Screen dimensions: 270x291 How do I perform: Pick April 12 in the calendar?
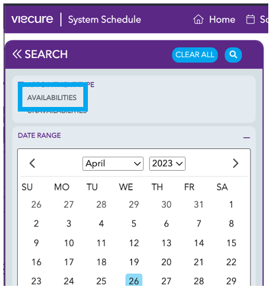[x=134, y=243]
